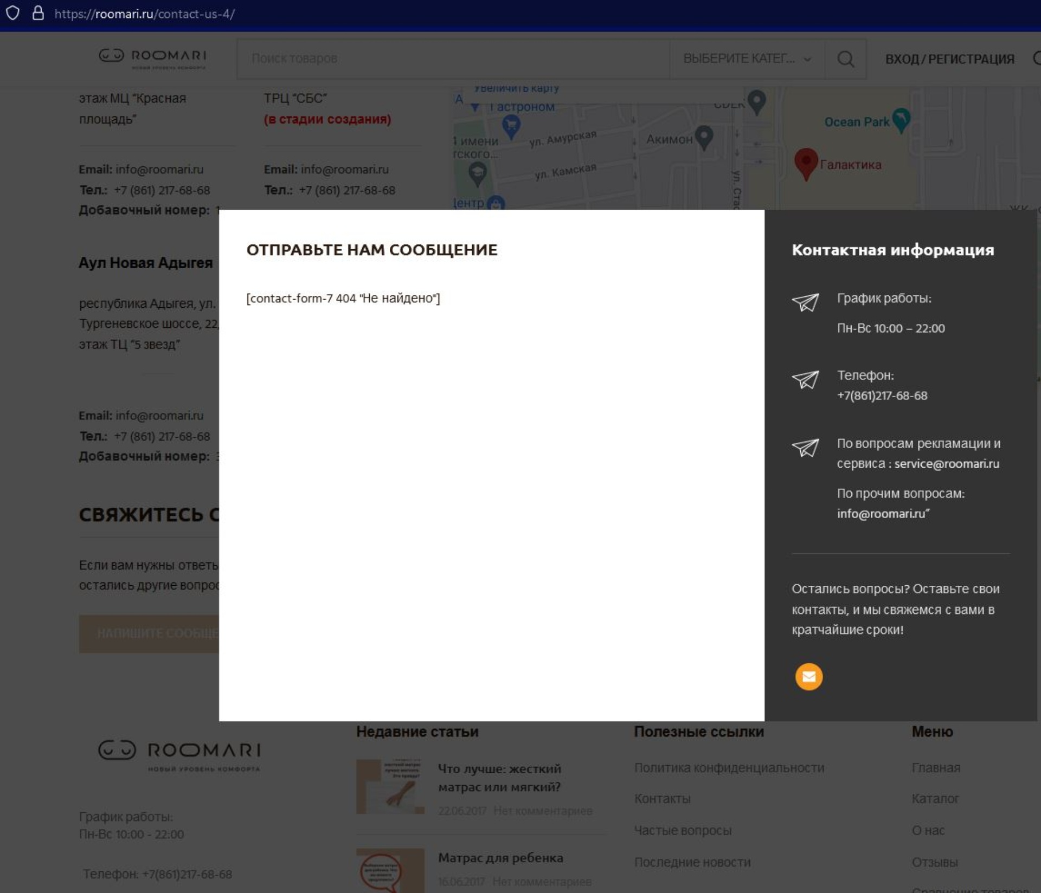Click Увеличить карту link on map
This screenshot has height=893, width=1041.
pyautogui.click(x=517, y=88)
